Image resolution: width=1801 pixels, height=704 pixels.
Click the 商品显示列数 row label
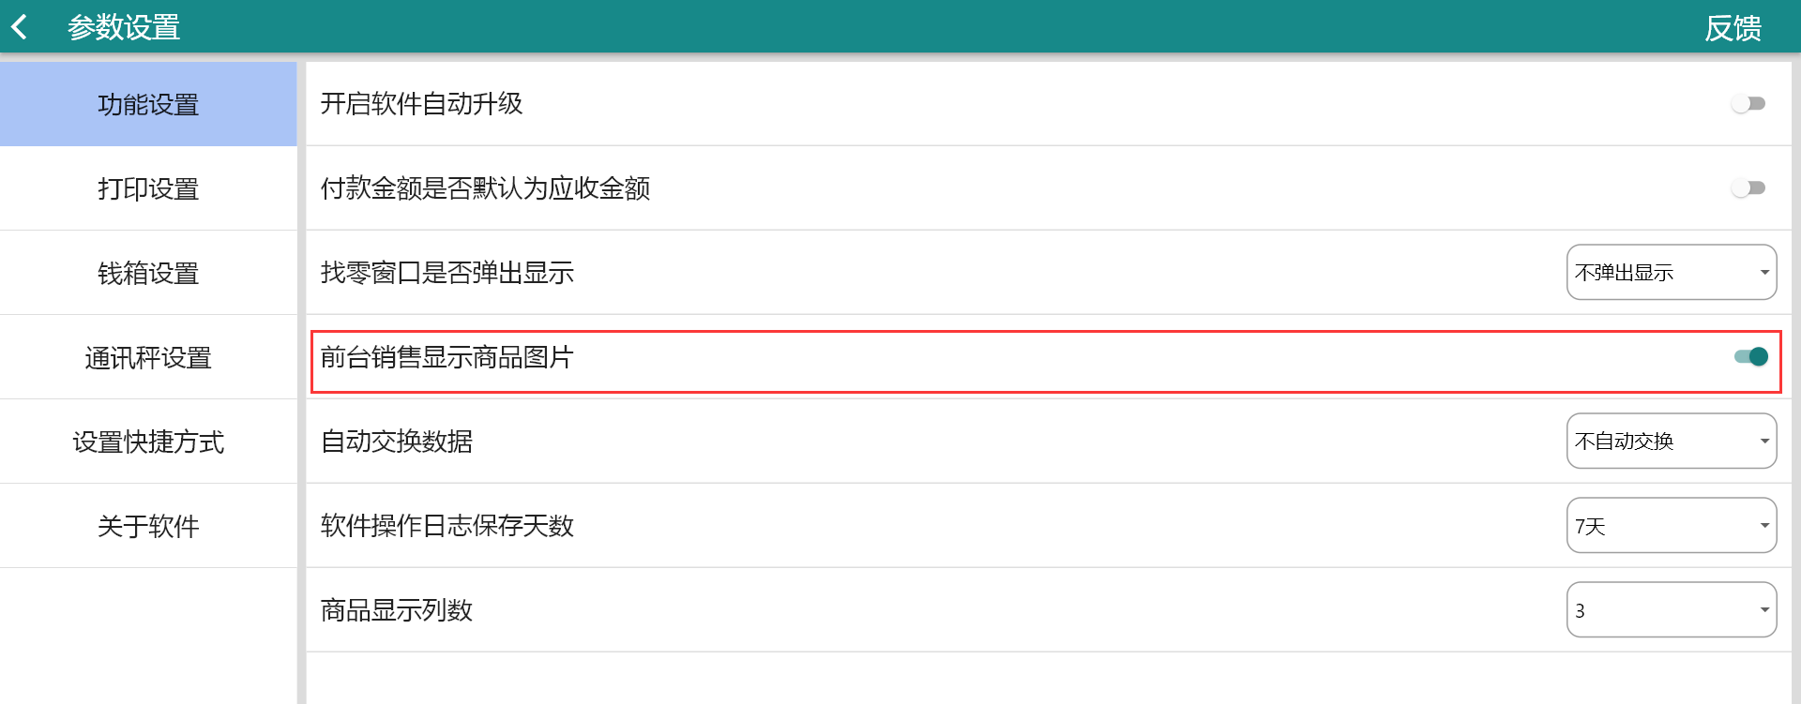click(397, 609)
